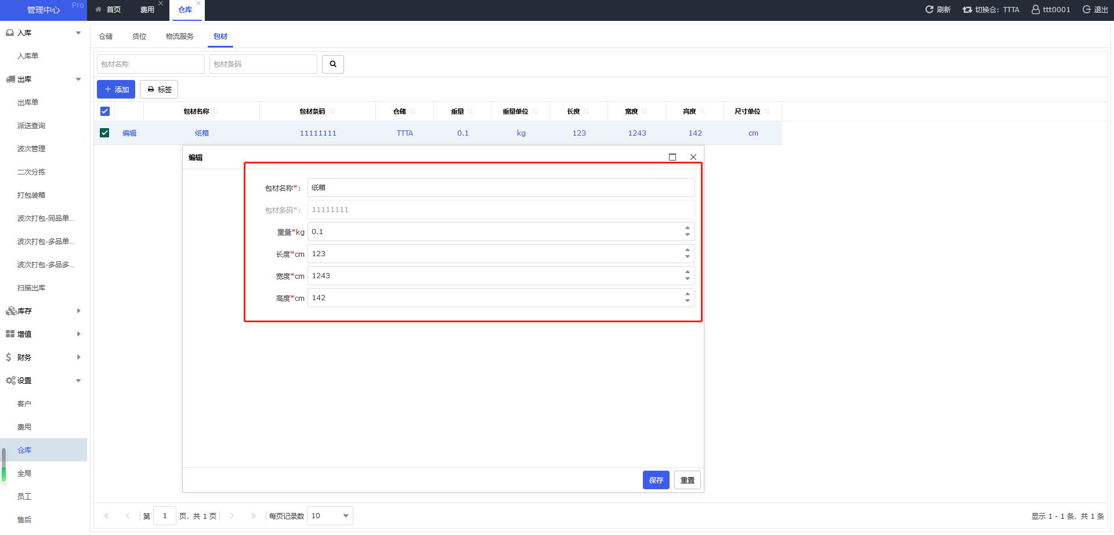This screenshot has width=1114, height=535.
Task: Close the 编辑 dialog
Action: pyautogui.click(x=693, y=157)
